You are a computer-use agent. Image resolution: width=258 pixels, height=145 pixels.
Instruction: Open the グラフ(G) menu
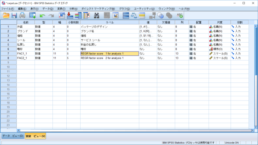(125, 9)
